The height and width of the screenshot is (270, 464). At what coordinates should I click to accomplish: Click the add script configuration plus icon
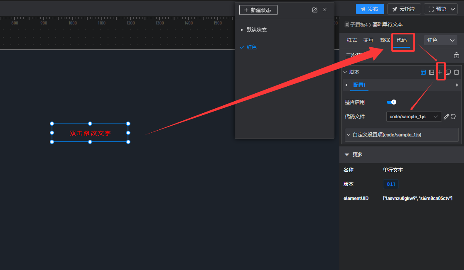440,72
